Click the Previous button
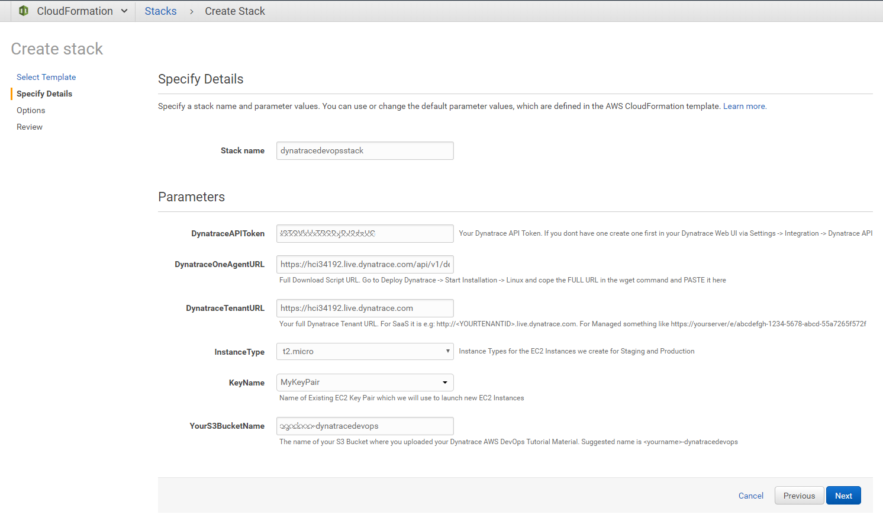Viewport: 883px width, 514px height. pos(799,496)
